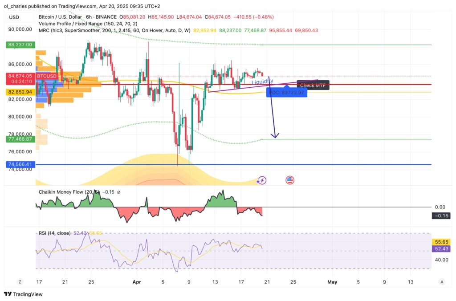Screen dimensions: 456x301
Task: Click the May label on the time axis
Action: [333, 282]
